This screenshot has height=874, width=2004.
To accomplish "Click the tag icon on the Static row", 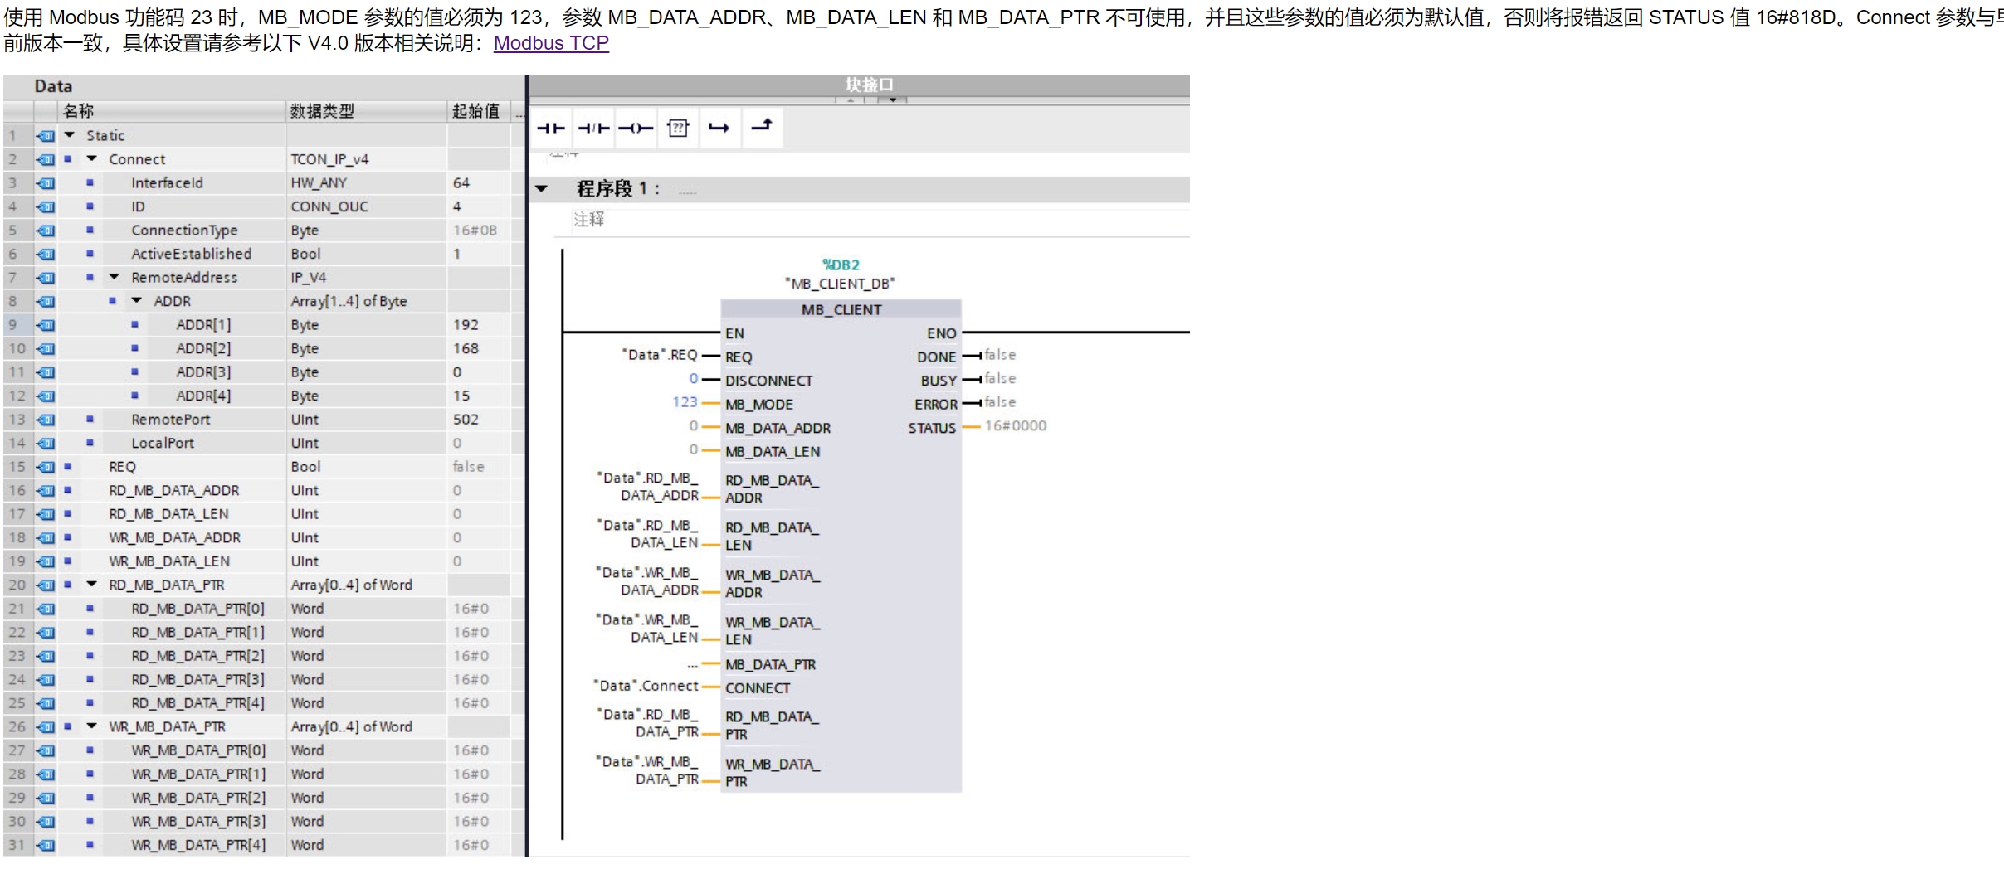I will point(46,135).
